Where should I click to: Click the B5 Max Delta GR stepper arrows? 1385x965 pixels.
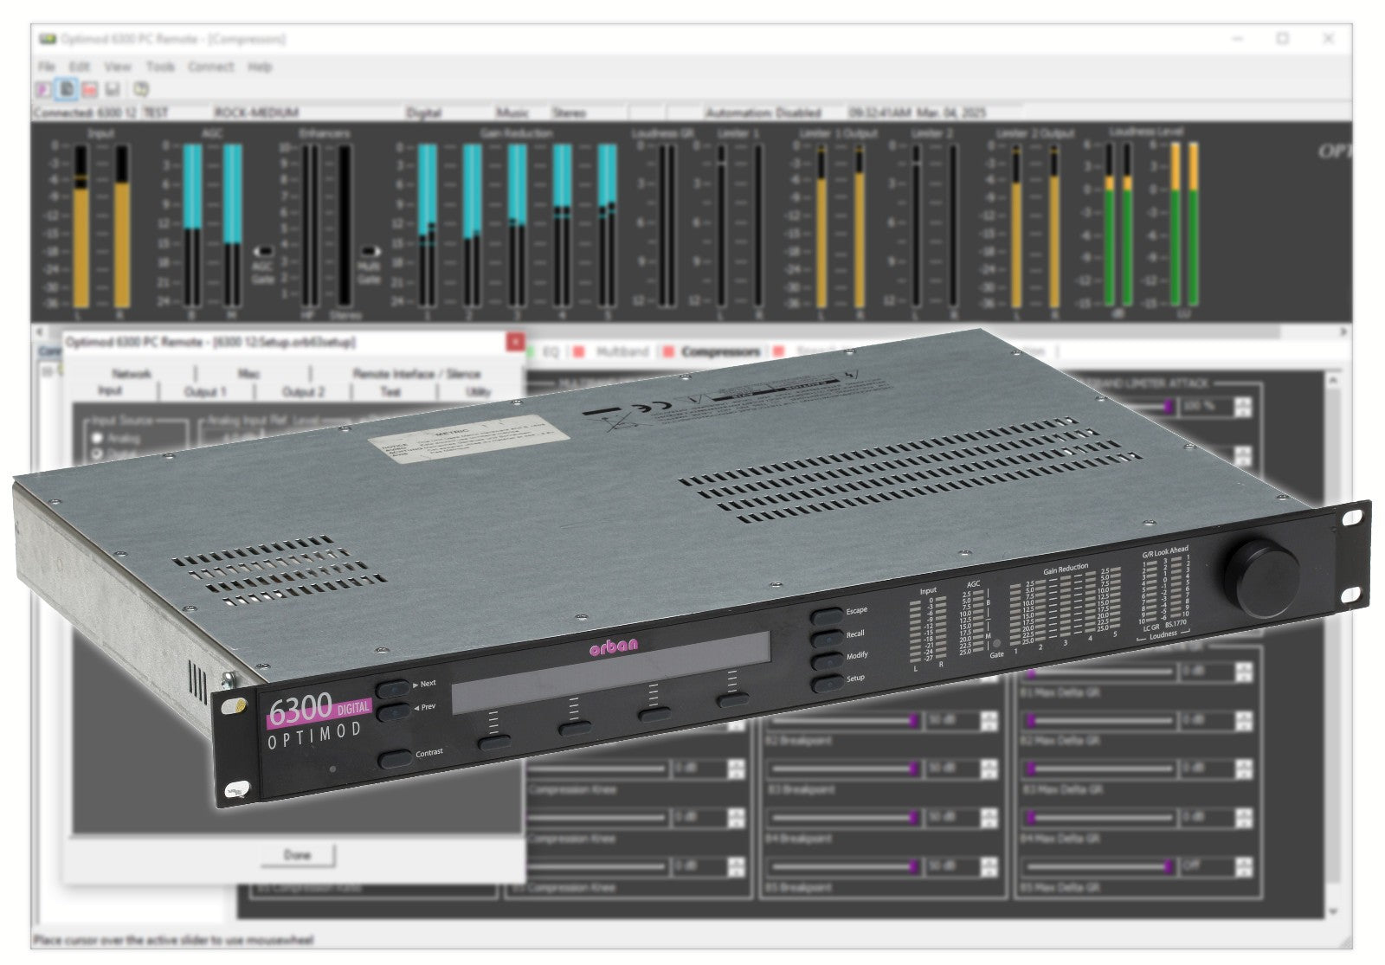pyautogui.click(x=1244, y=866)
